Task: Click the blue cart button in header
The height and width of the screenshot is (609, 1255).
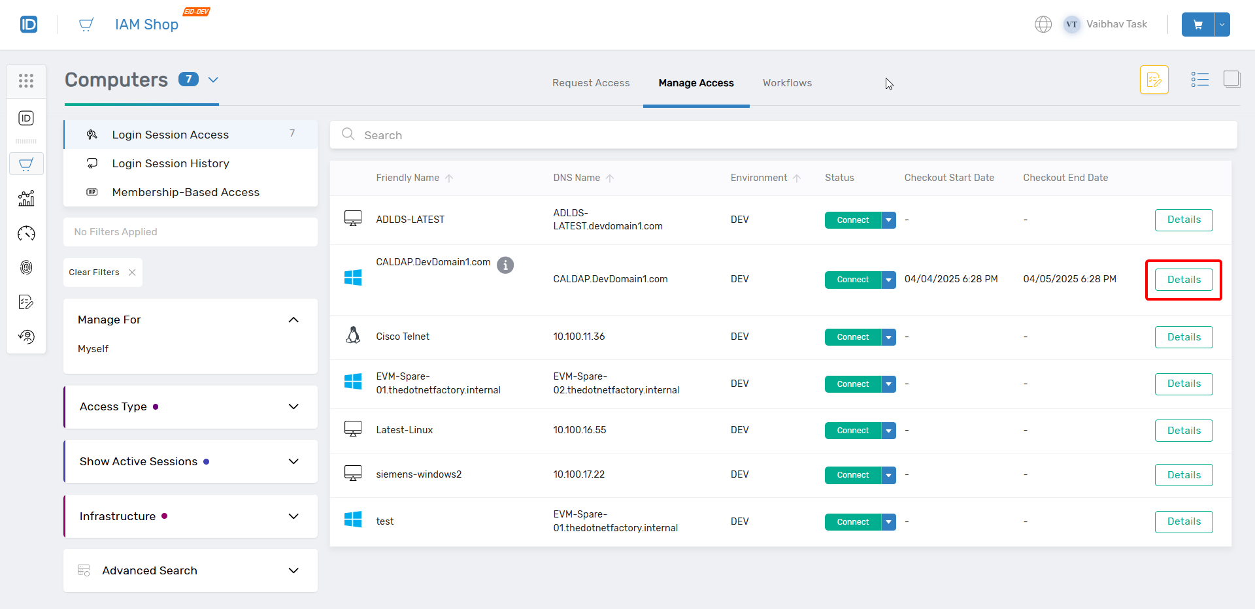Action: coord(1197,25)
